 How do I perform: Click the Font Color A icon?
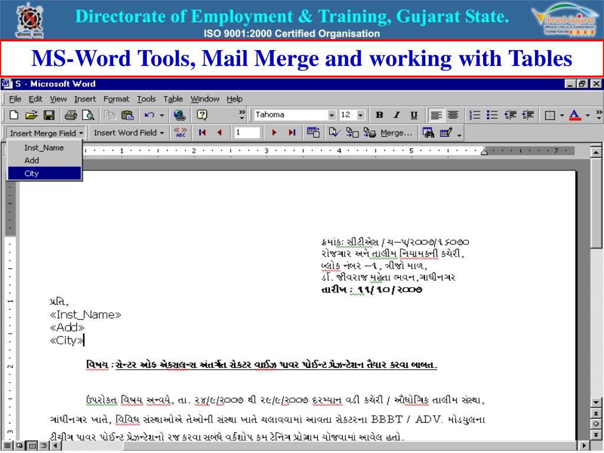[575, 115]
